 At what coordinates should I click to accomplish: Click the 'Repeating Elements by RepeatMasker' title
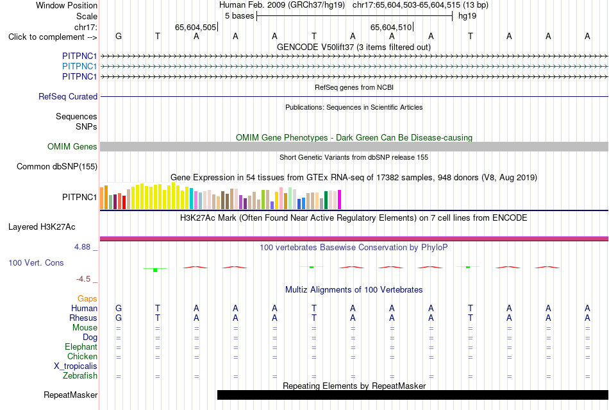pos(354,386)
